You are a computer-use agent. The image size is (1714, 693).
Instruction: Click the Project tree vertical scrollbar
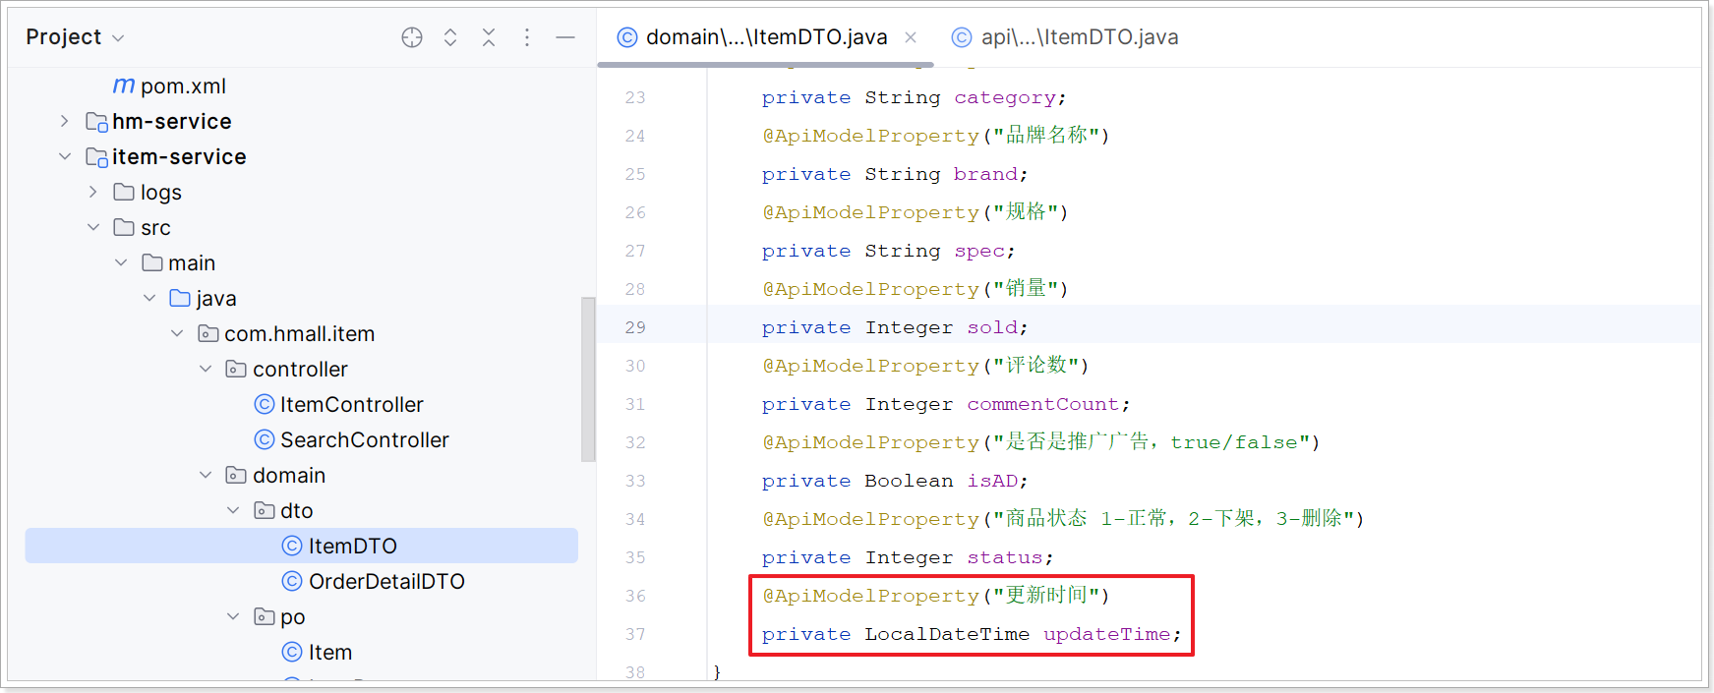tap(588, 378)
